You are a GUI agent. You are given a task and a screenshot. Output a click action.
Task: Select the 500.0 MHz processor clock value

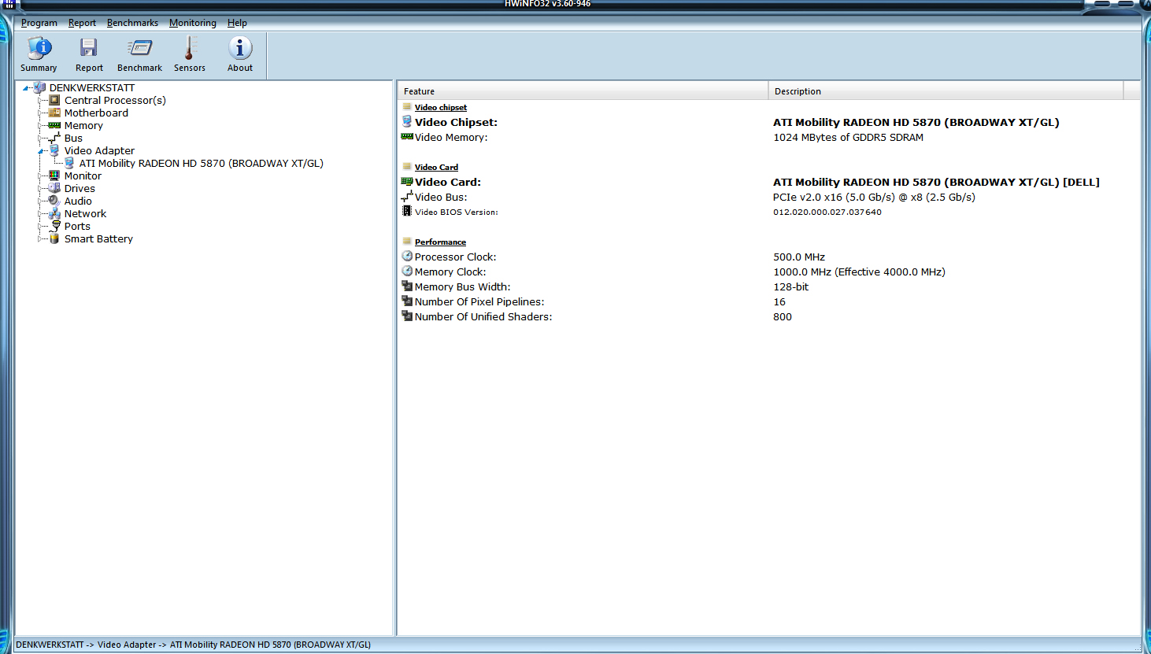[x=799, y=257]
